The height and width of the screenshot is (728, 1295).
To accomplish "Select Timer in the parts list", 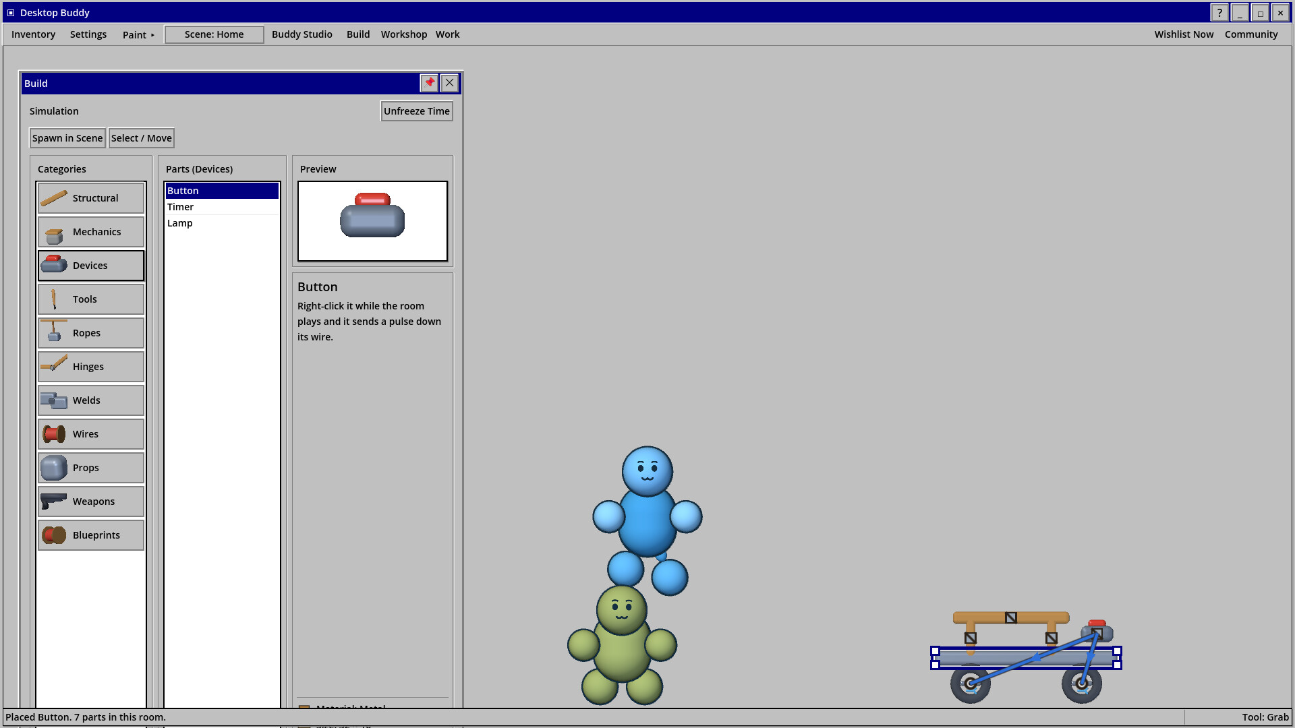I will (x=222, y=207).
